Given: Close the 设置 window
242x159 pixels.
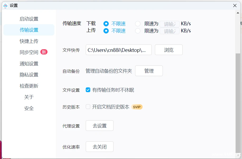Looking at the screenshot, I should pyautogui.click(x=235, y=6).
